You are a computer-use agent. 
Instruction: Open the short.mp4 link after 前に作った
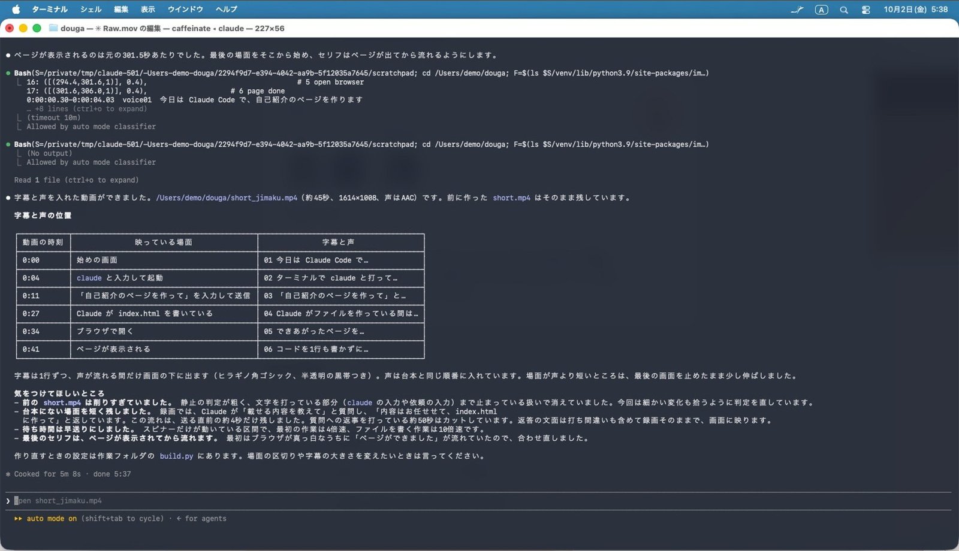click(x=511, y=198)
